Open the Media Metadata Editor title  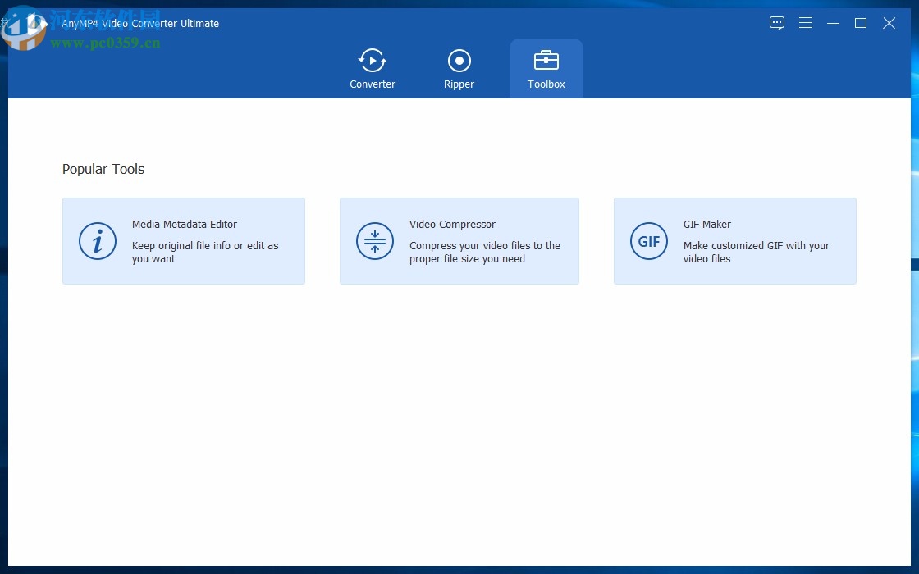[x=185, y=224]
